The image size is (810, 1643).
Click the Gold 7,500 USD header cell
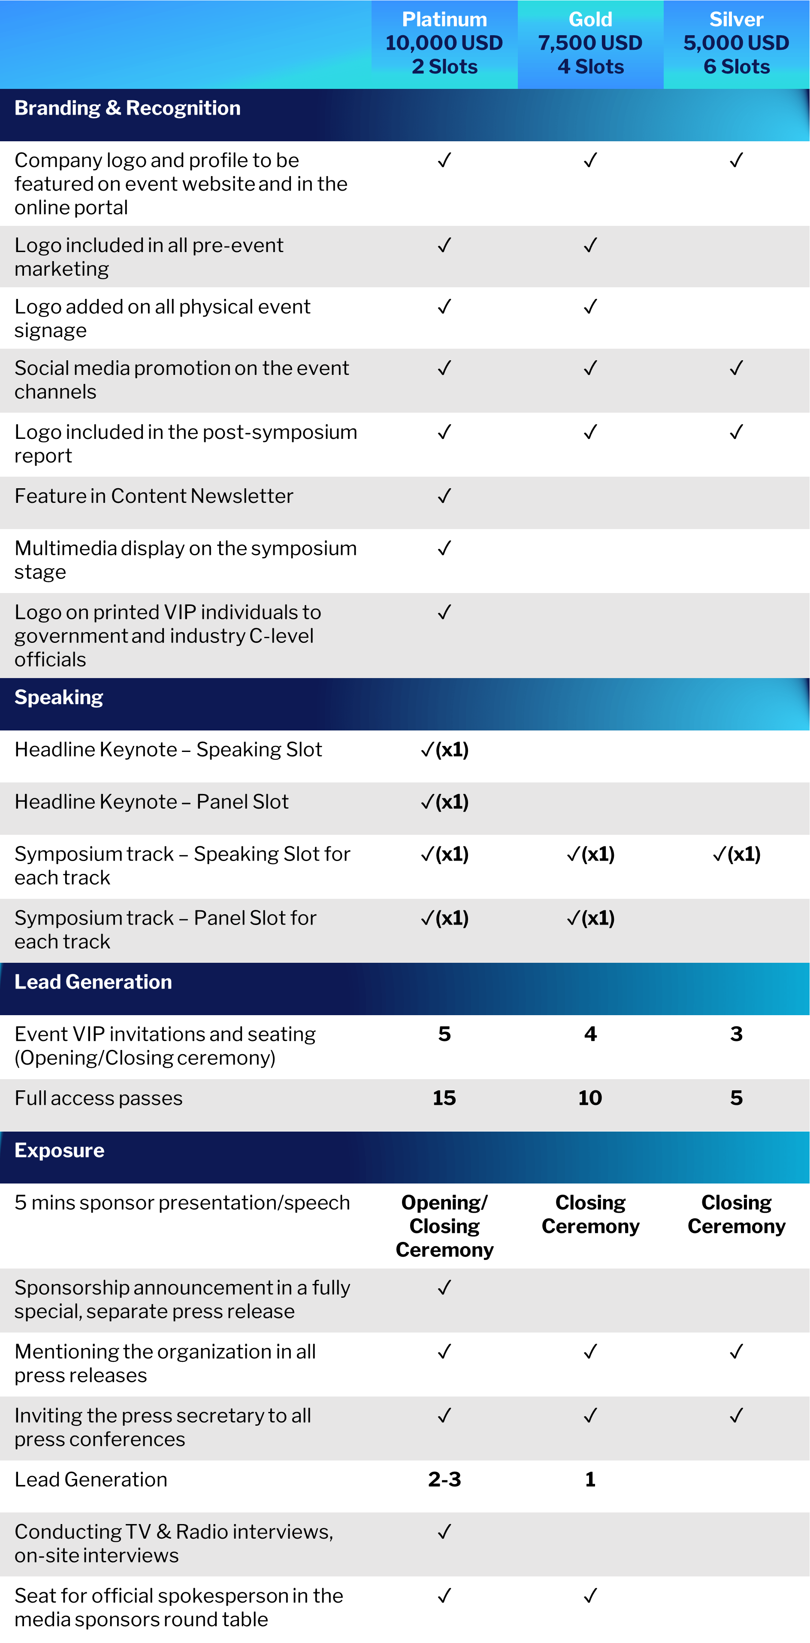590,43
